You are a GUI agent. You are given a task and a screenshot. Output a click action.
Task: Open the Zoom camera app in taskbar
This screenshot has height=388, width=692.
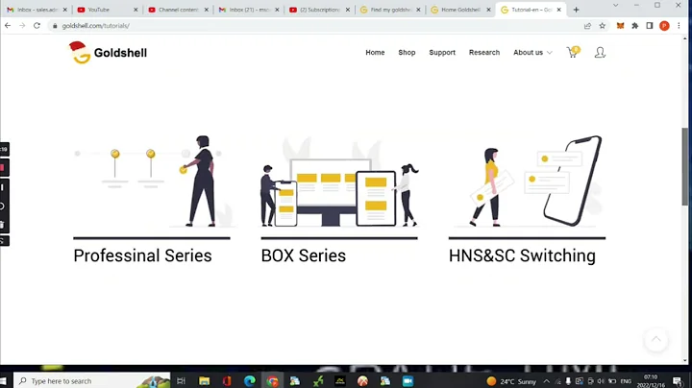coord(408,381)
